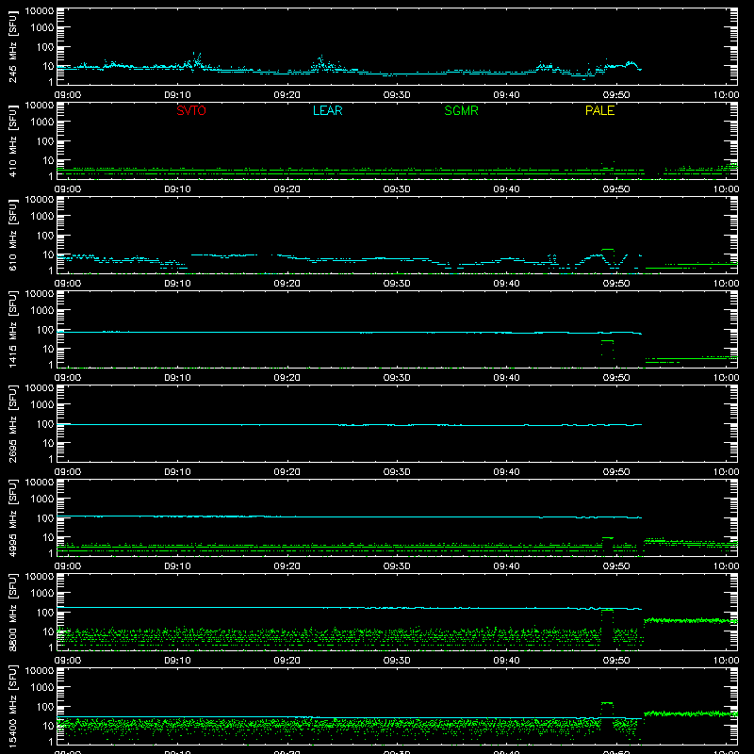
Task: Select the 2695 MHz [SFU] axis title
Action: [12, 423]
